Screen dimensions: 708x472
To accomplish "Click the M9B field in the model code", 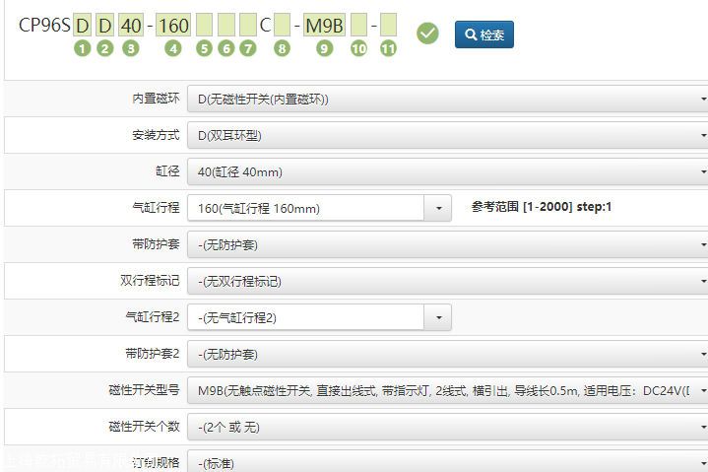I will pyautogui.click(x=324, y=26).
